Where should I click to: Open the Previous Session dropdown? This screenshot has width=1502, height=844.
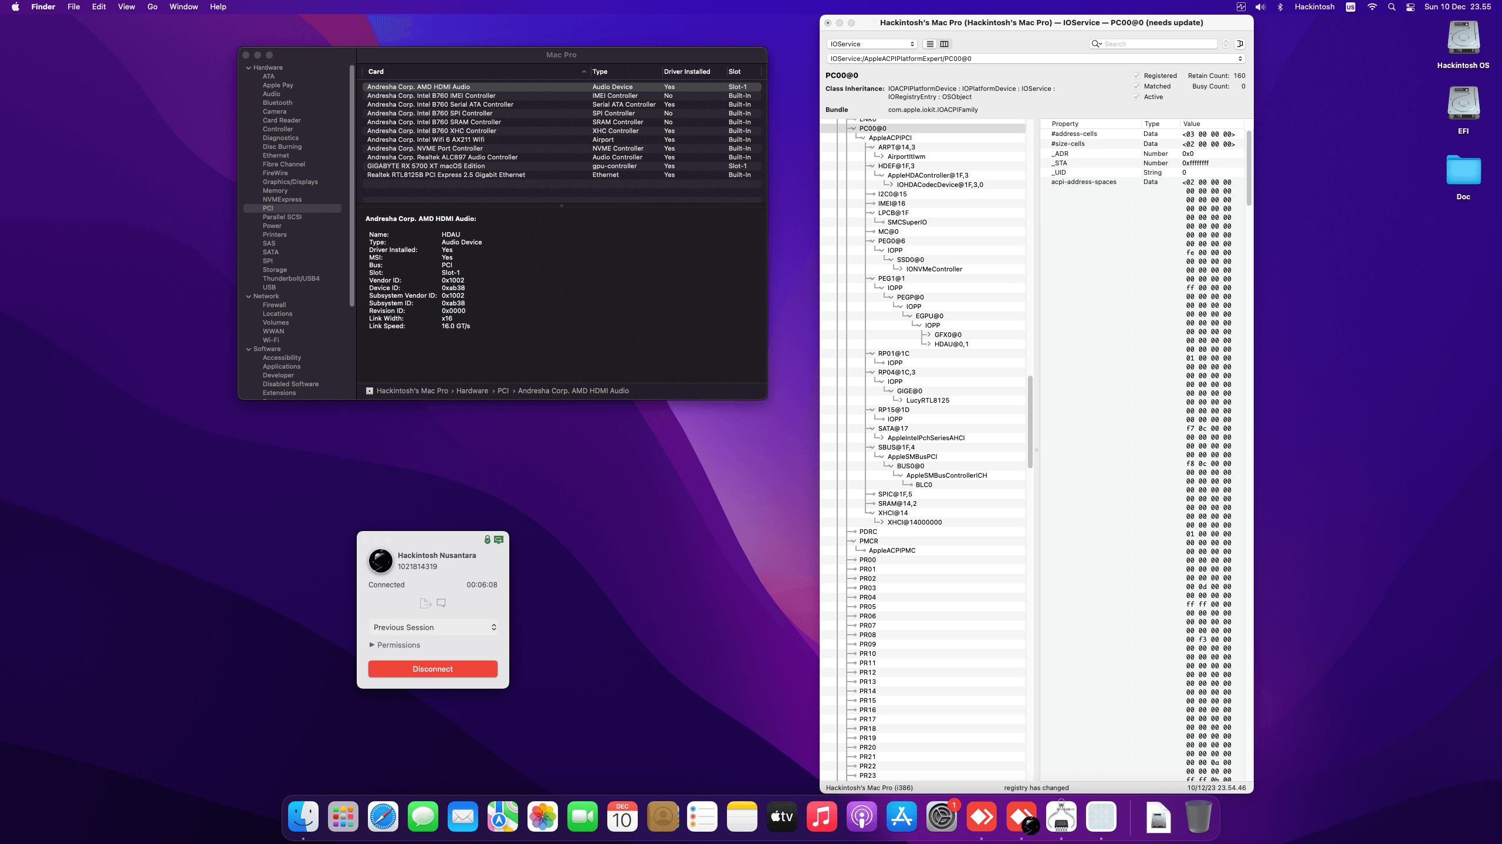point(433,627)
